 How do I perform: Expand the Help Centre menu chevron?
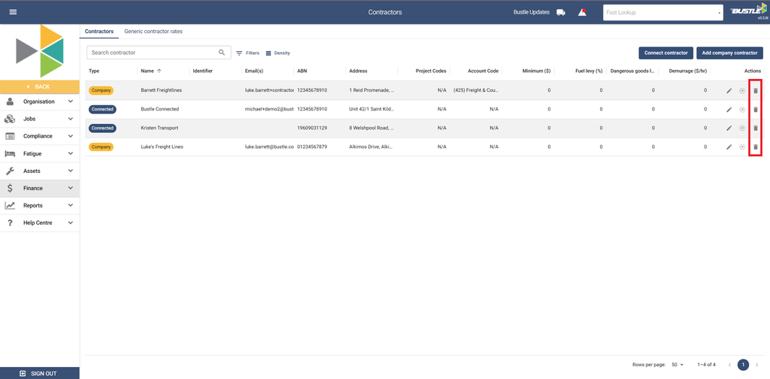tap(71, 223)
